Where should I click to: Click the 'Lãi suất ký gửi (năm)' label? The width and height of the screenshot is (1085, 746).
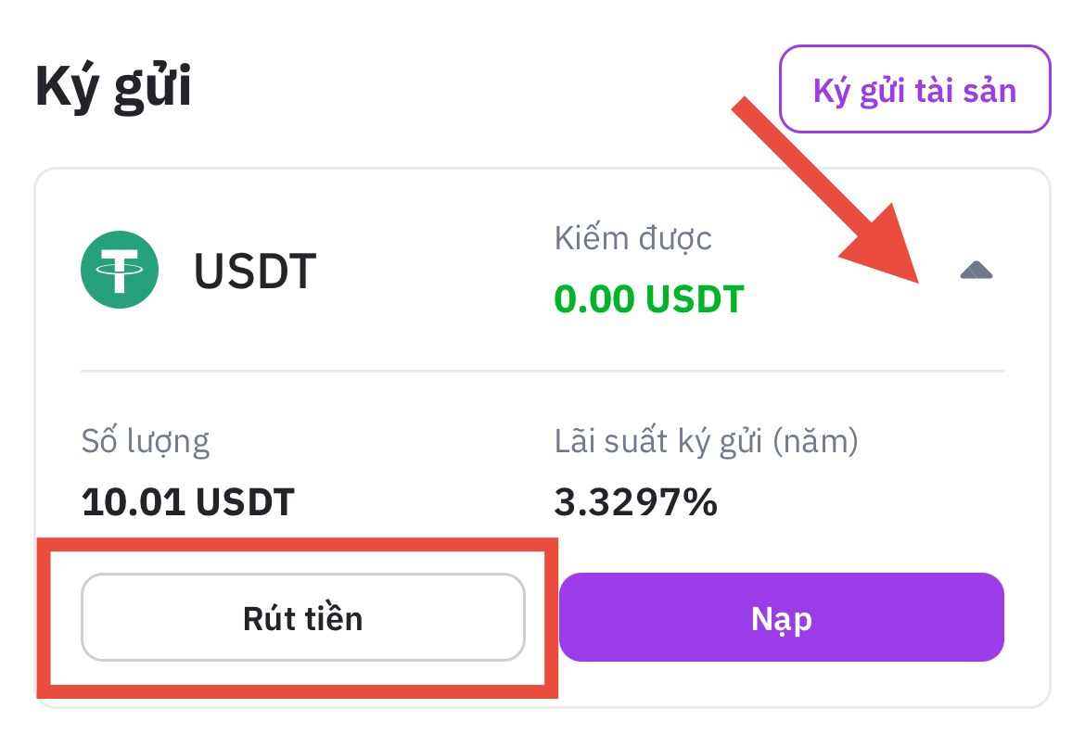707,441
